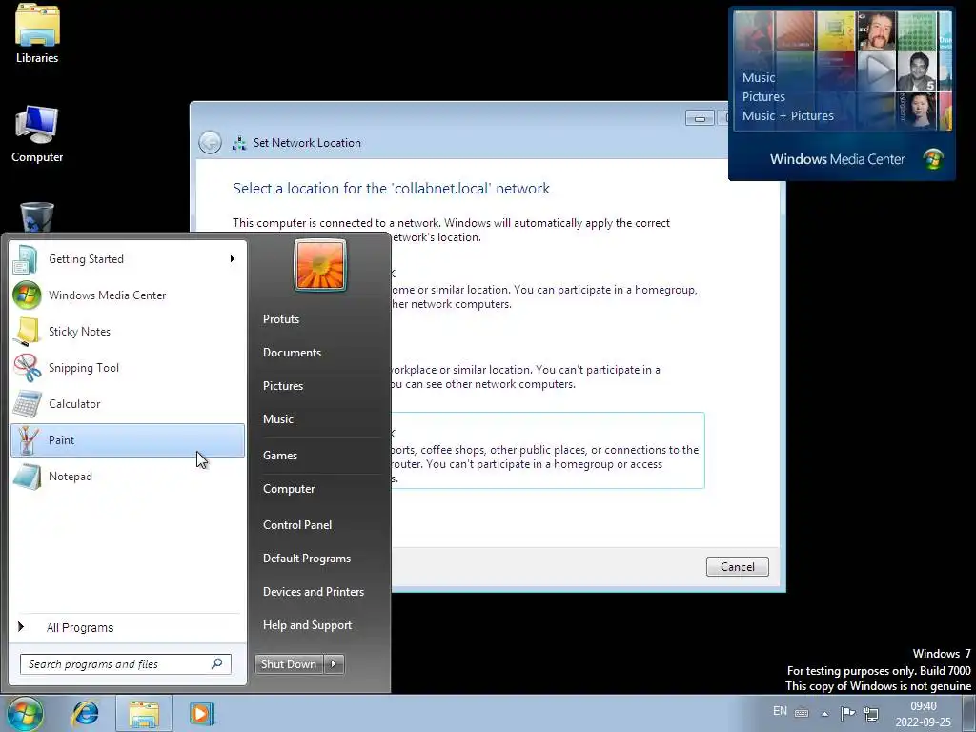Select the Recycle Bin desktop icon

click(37, 216)
